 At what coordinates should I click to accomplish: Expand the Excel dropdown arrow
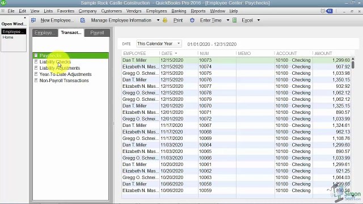(259, 20)
